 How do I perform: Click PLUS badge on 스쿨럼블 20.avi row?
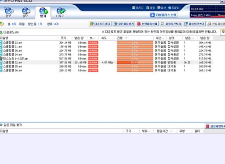coord(93,51)
